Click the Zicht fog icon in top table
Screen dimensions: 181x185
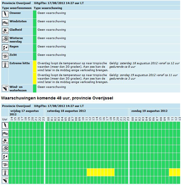(x=5, y=56)
